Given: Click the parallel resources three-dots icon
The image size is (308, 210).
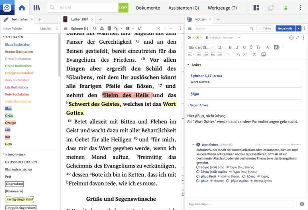Looking at the screenshot, I should 102,28.
